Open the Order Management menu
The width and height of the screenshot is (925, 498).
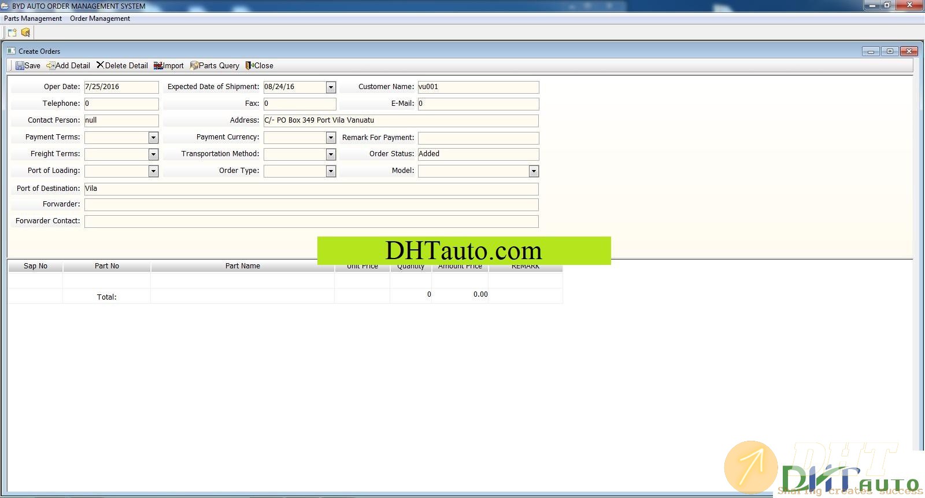tap(100, 19)
